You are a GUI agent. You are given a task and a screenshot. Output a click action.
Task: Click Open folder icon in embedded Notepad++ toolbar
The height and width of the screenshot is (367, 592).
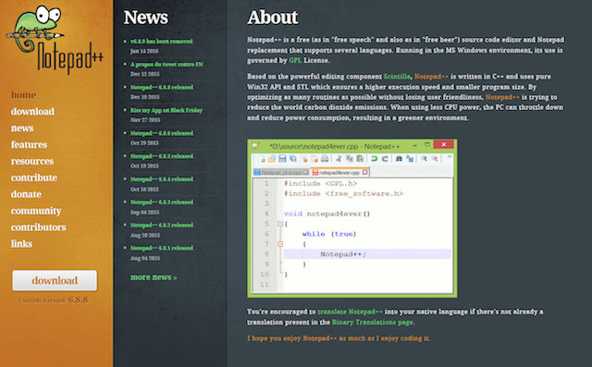[272, 158]
